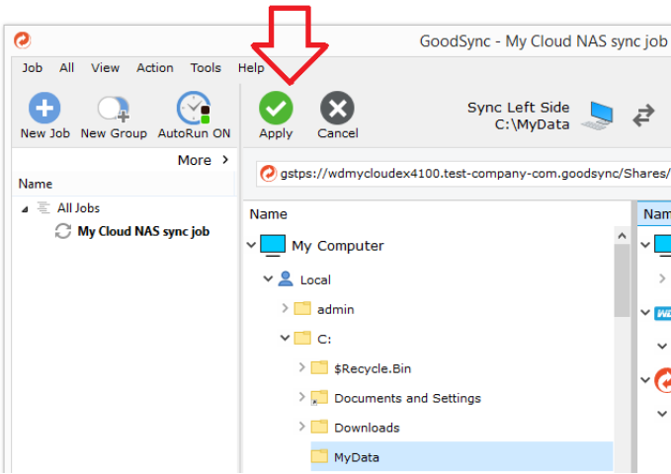Click the green Apply checkmark icon
The height and width of the screenshot is (474, 671).
[x=276, y=109]
